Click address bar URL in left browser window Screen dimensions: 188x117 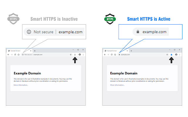pos(38,55)
